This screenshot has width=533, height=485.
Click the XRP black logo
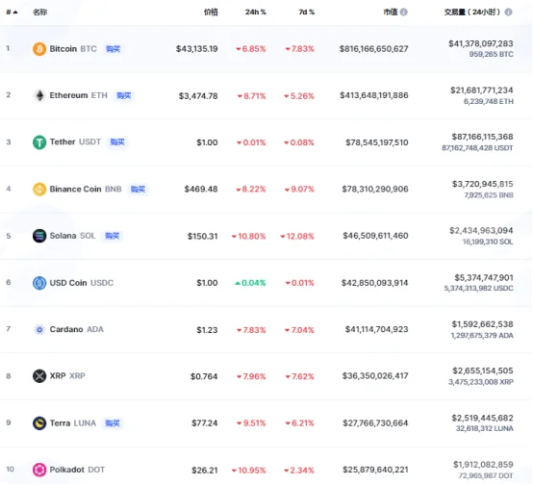(x=39, y=376)
